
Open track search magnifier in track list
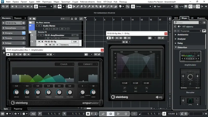point(81,19)
